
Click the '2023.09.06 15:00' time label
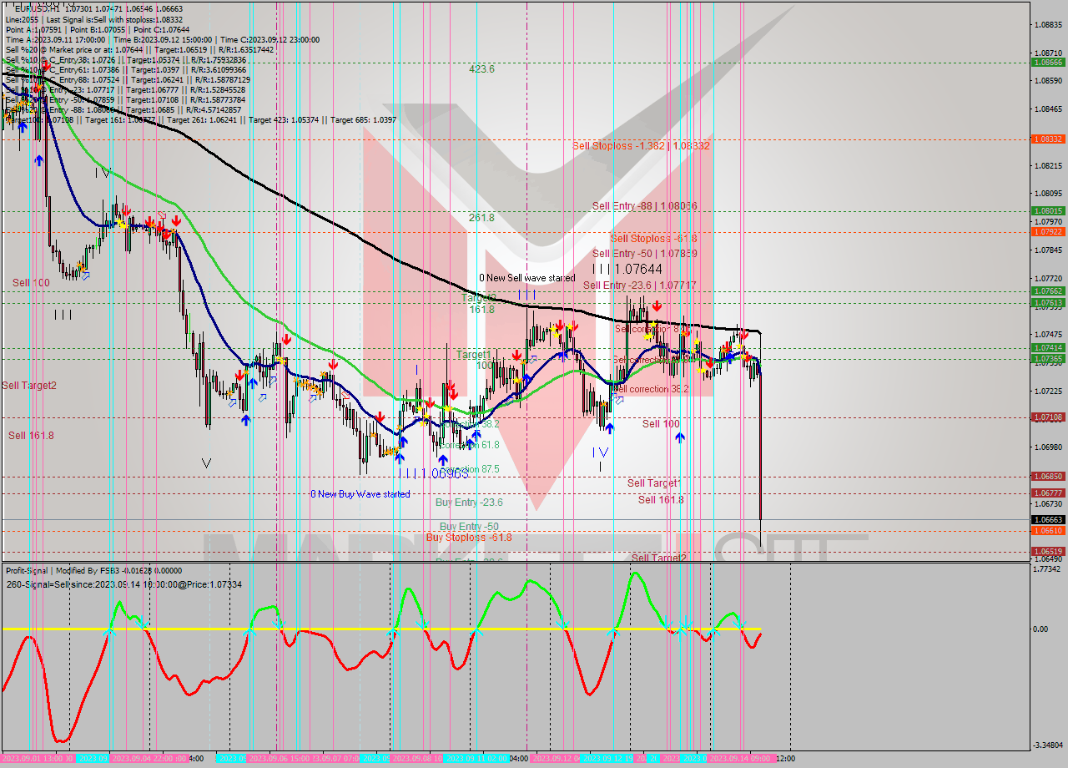279,758
